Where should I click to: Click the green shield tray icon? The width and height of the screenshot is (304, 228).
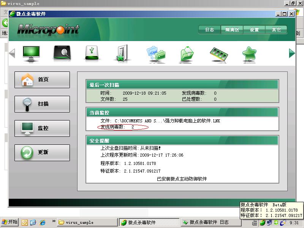[x=276, y=223]
